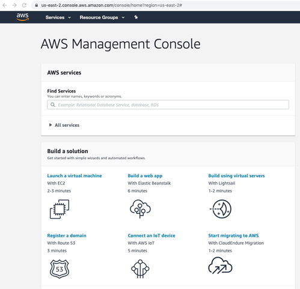300x289 pixels.
Task: Click the magnifier icon in Find Services
Action: click(x=53, y=105)
